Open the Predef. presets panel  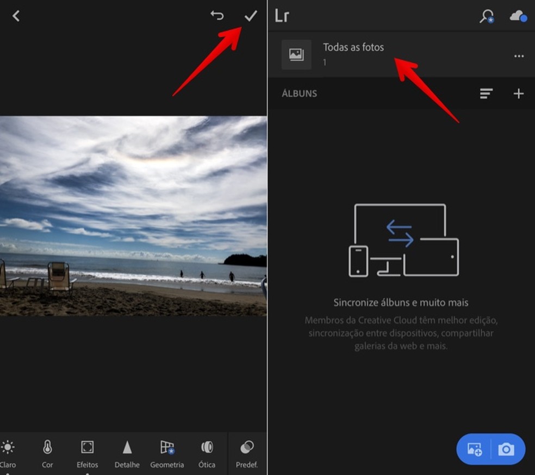coord(247,453)
